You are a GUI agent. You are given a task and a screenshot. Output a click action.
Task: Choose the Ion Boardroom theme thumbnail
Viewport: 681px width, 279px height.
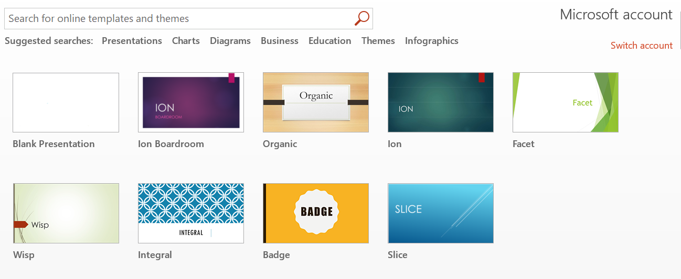[x=191, y=102]
